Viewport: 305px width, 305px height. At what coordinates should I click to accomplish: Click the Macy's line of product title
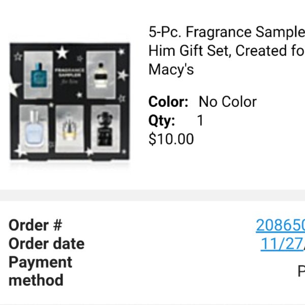tap(171, 70)
